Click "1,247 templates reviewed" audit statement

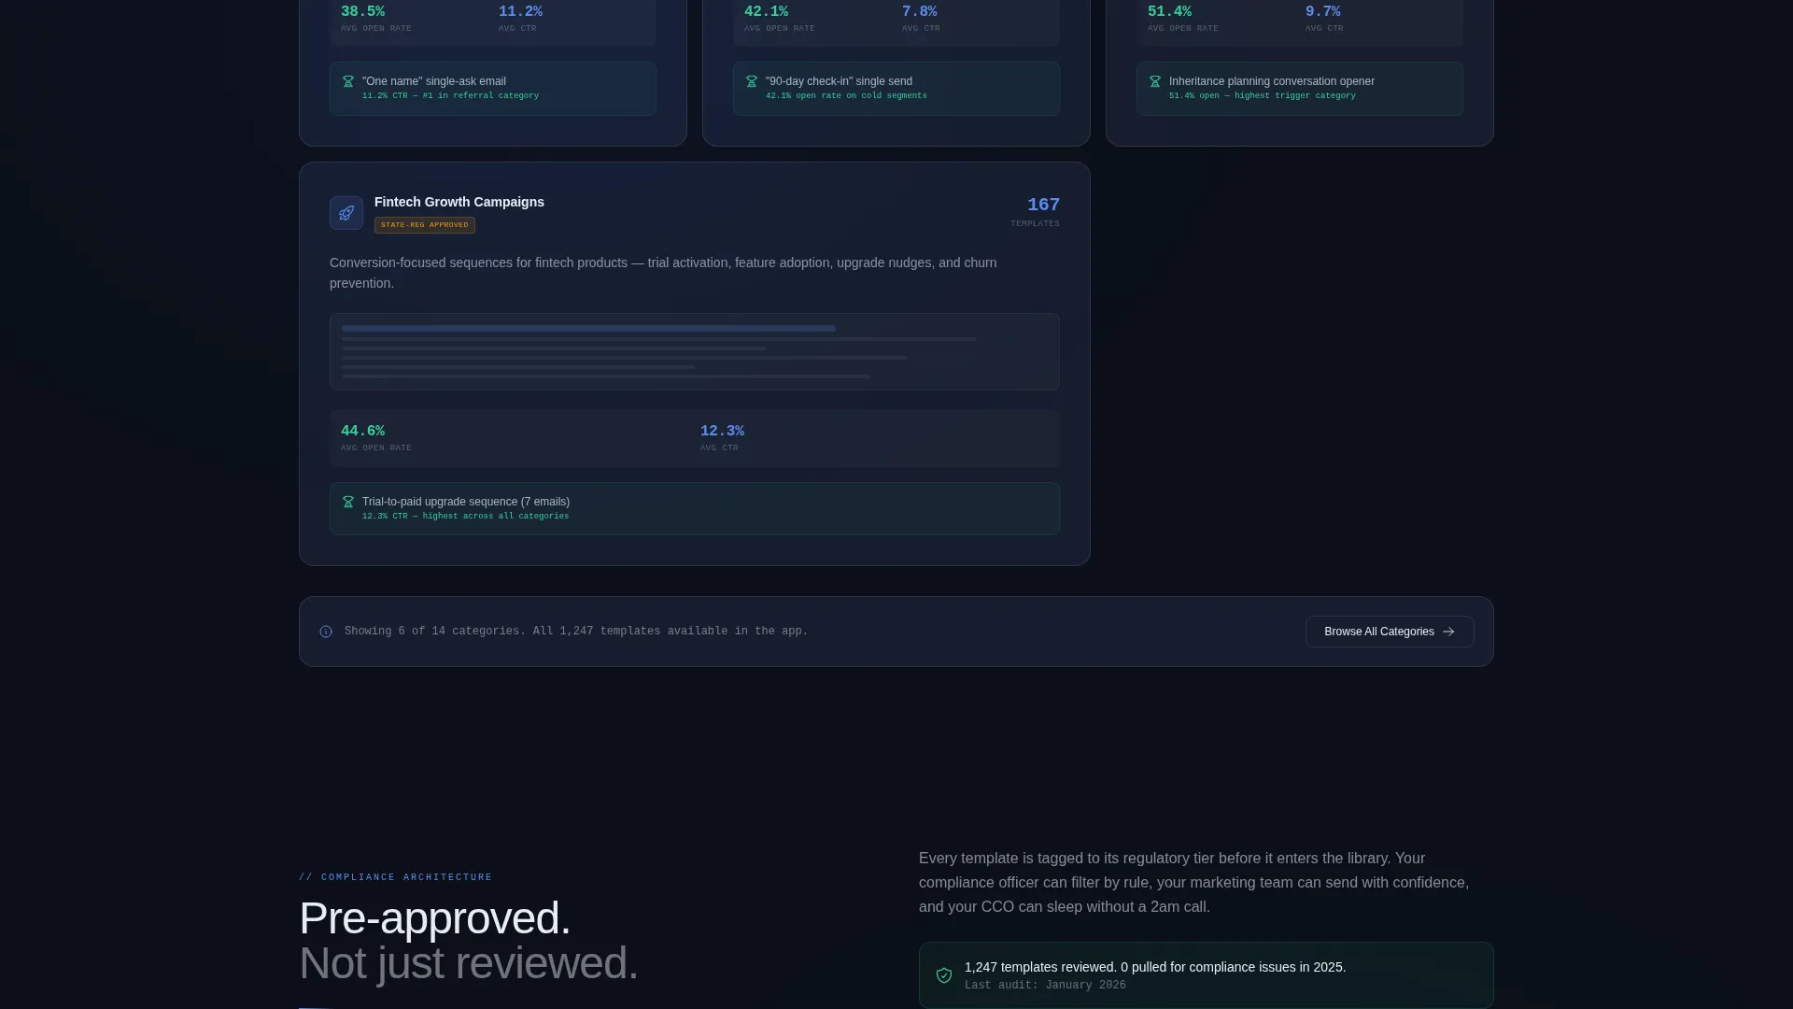tap(1155, 967)
